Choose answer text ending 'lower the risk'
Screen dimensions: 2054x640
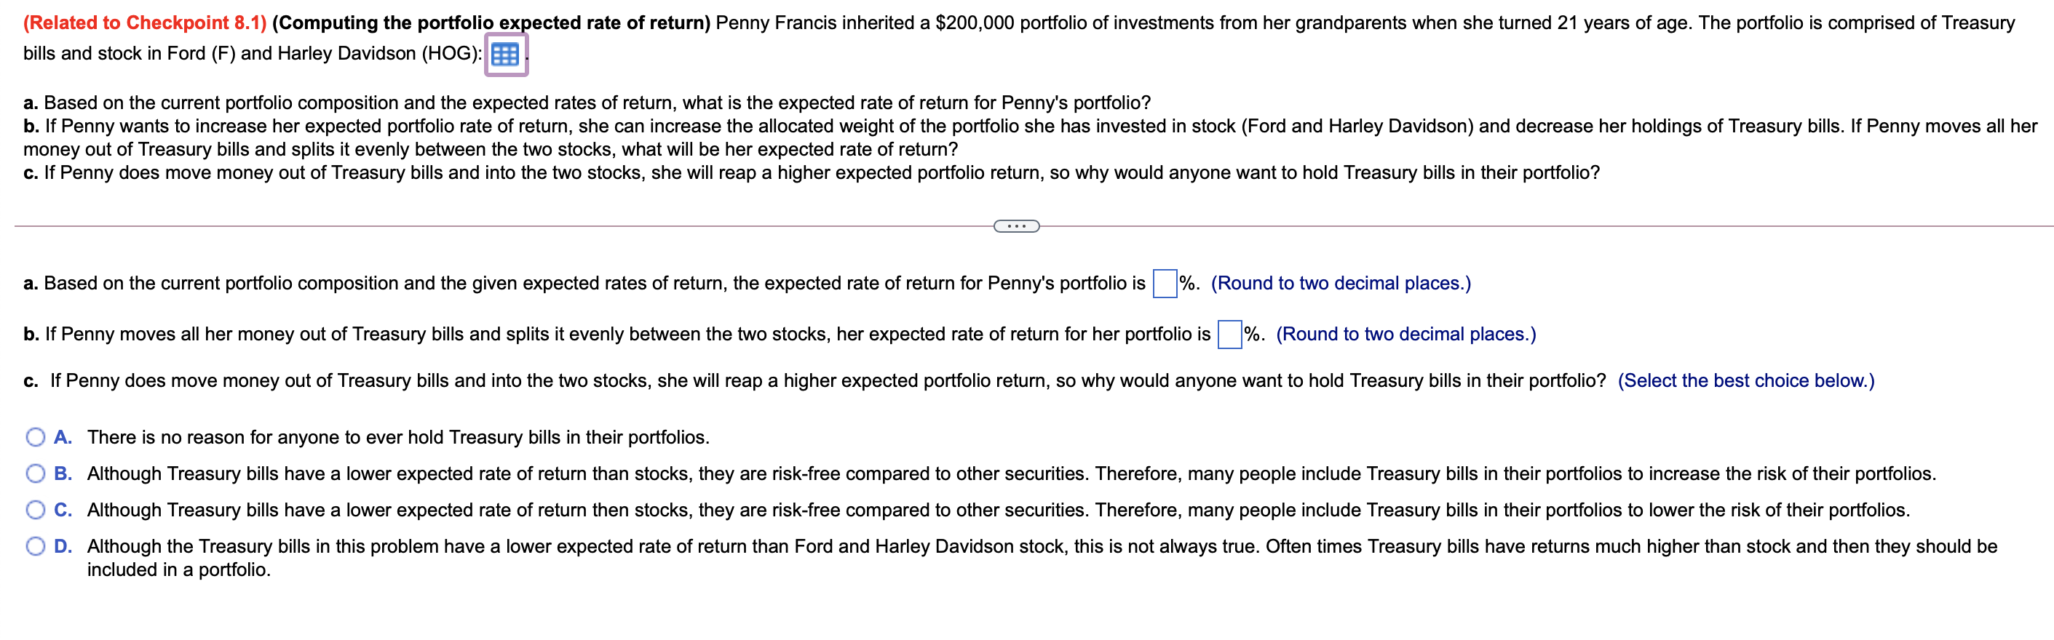(999, 510)
